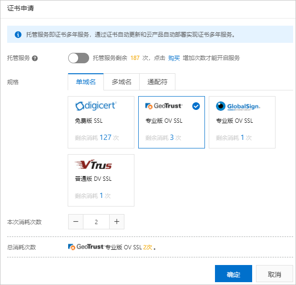Open the 购买 link
The width and height of the screenshot is (296, 285).
[x=174, y=58]
